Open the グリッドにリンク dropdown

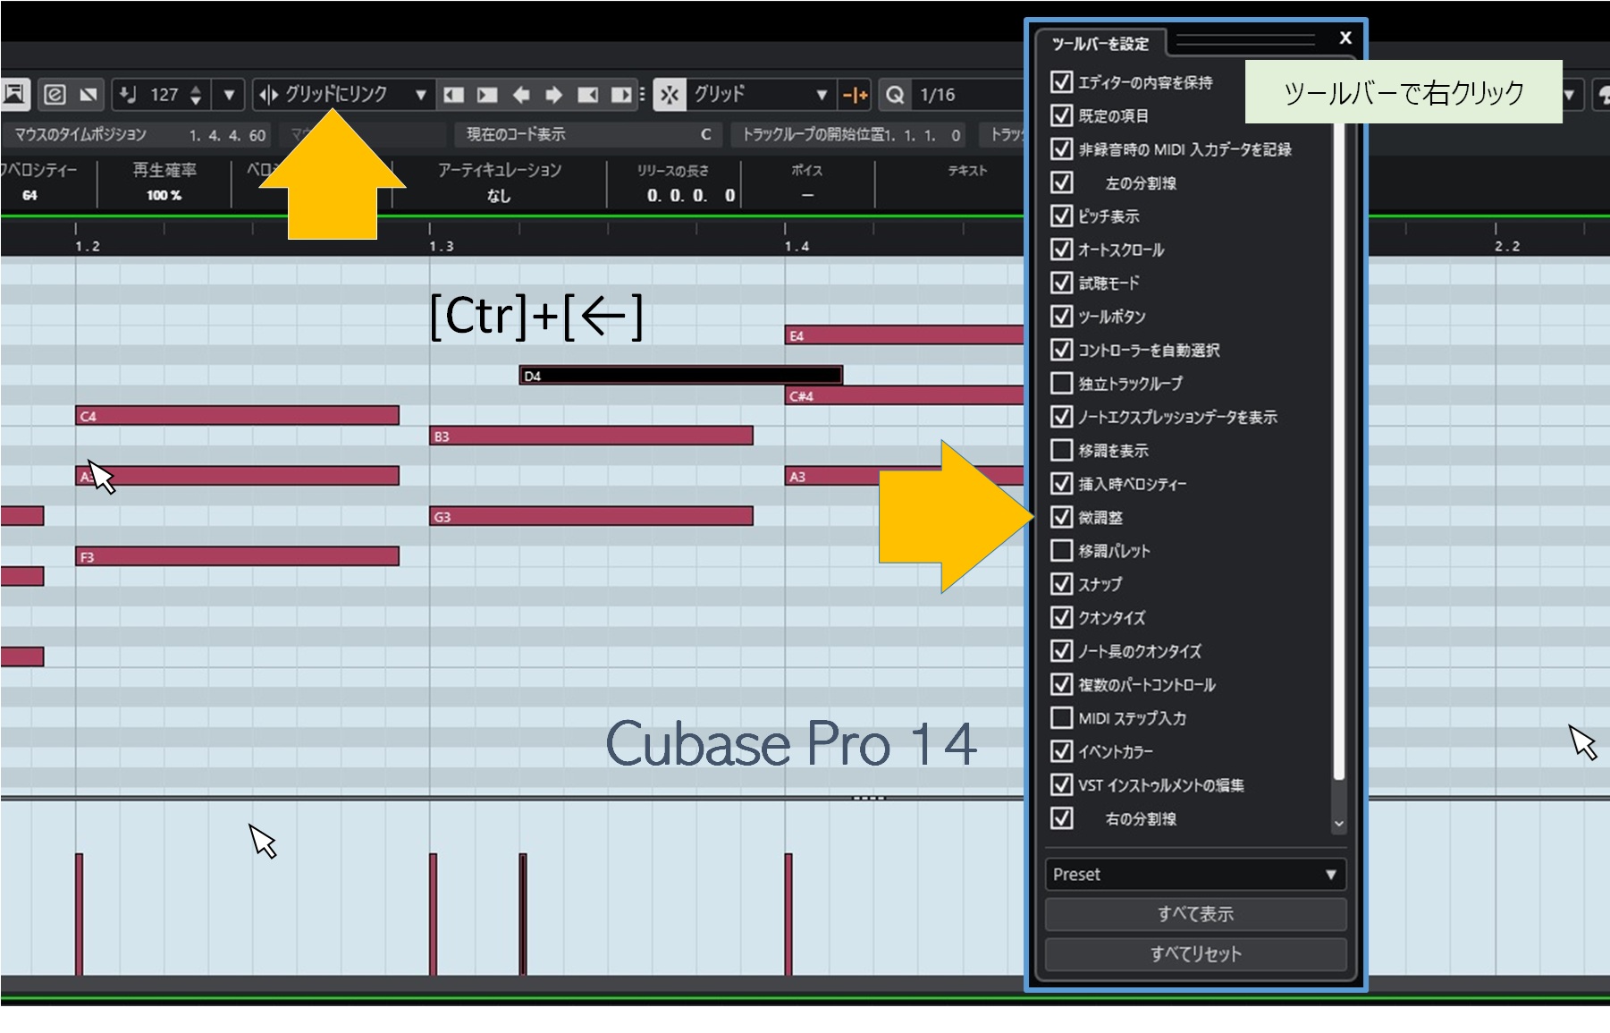click(420, 95)
